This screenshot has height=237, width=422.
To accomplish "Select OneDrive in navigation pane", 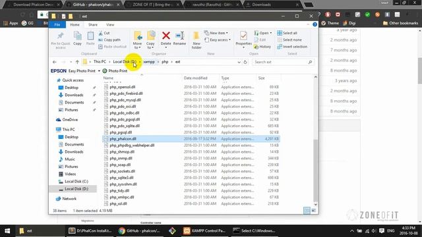I will (70, 120).
